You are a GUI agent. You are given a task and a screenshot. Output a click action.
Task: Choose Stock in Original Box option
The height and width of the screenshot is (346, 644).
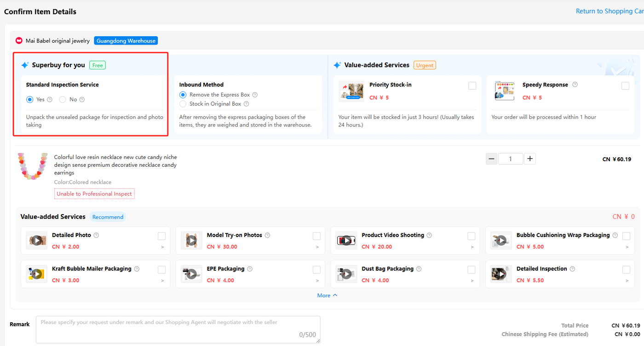[183, 104]
